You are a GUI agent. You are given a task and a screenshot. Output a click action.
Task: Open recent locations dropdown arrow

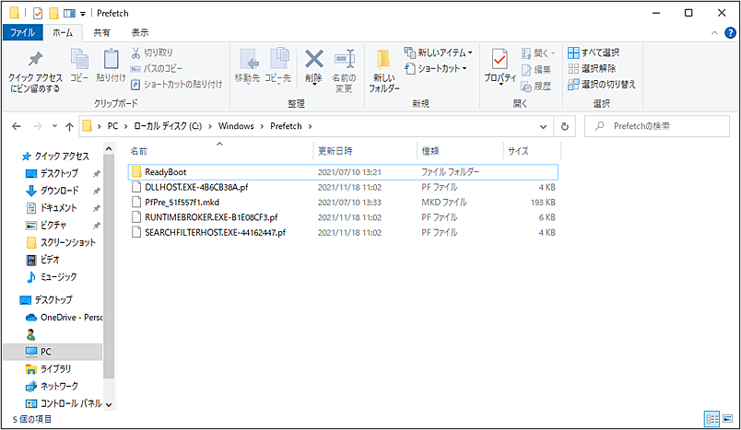(x=54, y=126)
